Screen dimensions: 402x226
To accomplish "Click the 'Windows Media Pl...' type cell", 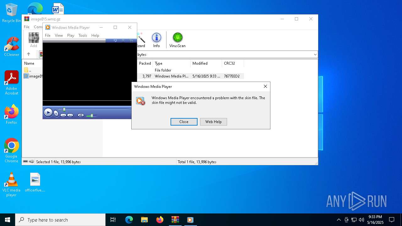I will click(x=171, y=76).
